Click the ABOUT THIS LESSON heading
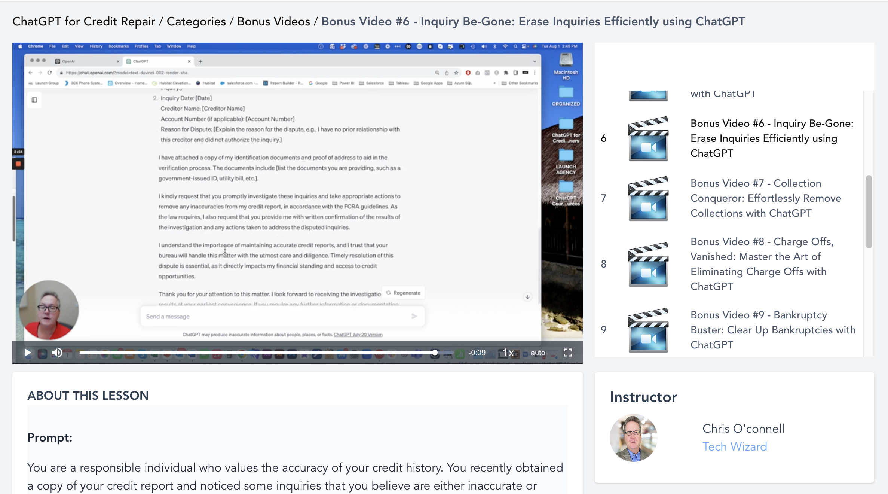The width and height of the screenshot is (888, 494). pos(88,396)
